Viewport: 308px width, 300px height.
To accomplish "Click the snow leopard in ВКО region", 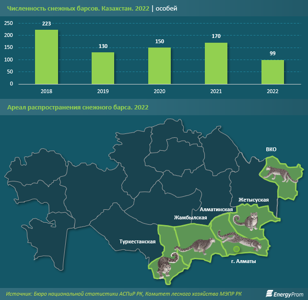I will click(280, 174).
